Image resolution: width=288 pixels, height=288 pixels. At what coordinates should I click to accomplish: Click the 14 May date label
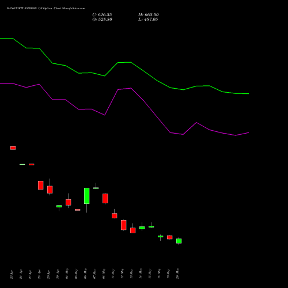pos(141,274)
